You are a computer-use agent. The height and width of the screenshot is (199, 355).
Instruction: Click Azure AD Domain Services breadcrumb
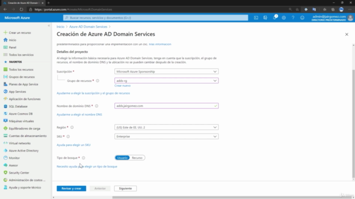[88, 27]
